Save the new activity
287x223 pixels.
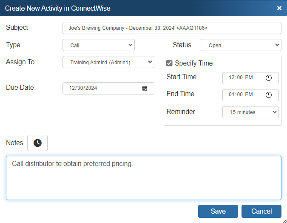click(x=218, y=211)
